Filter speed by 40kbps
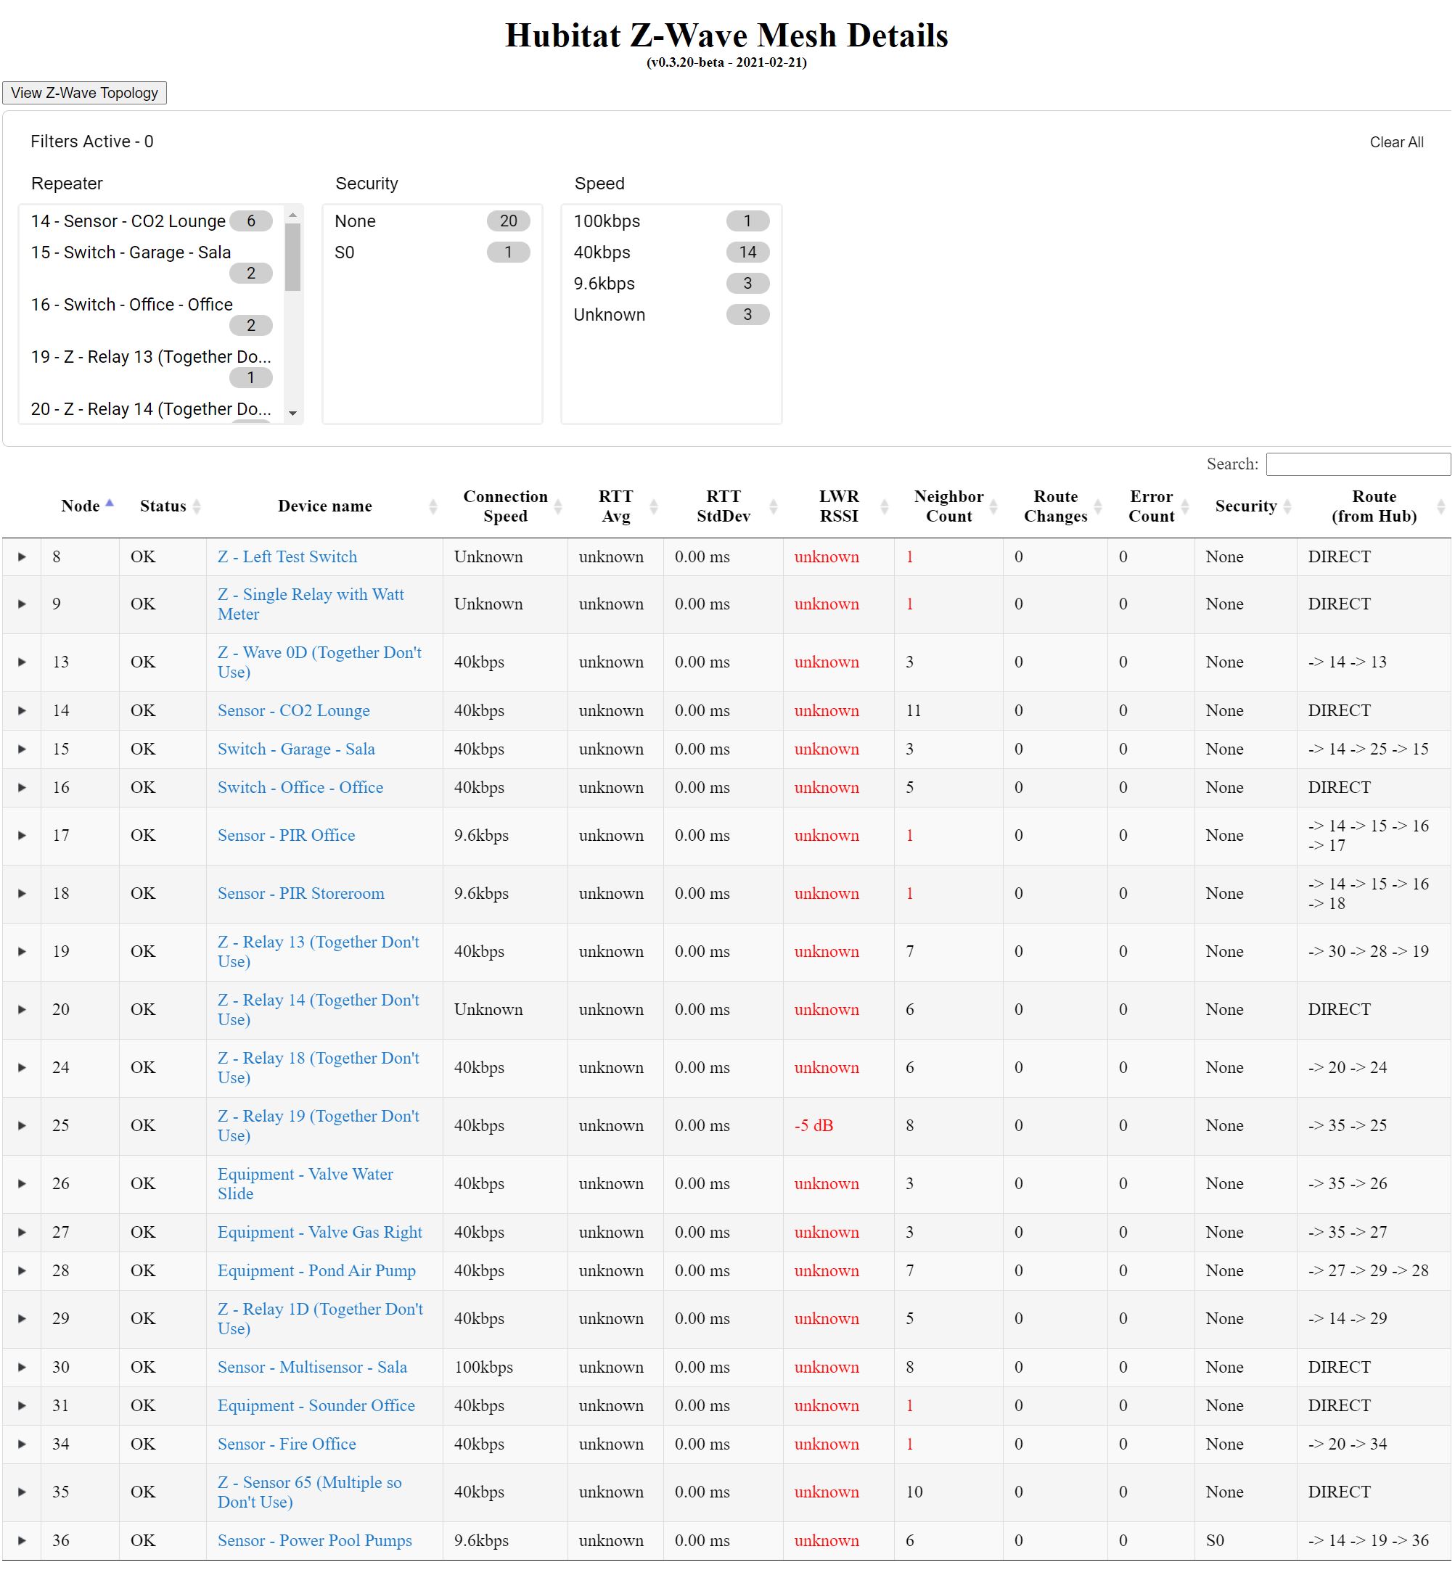This screenshot has width=1455, height=1570. coord(671,252)
